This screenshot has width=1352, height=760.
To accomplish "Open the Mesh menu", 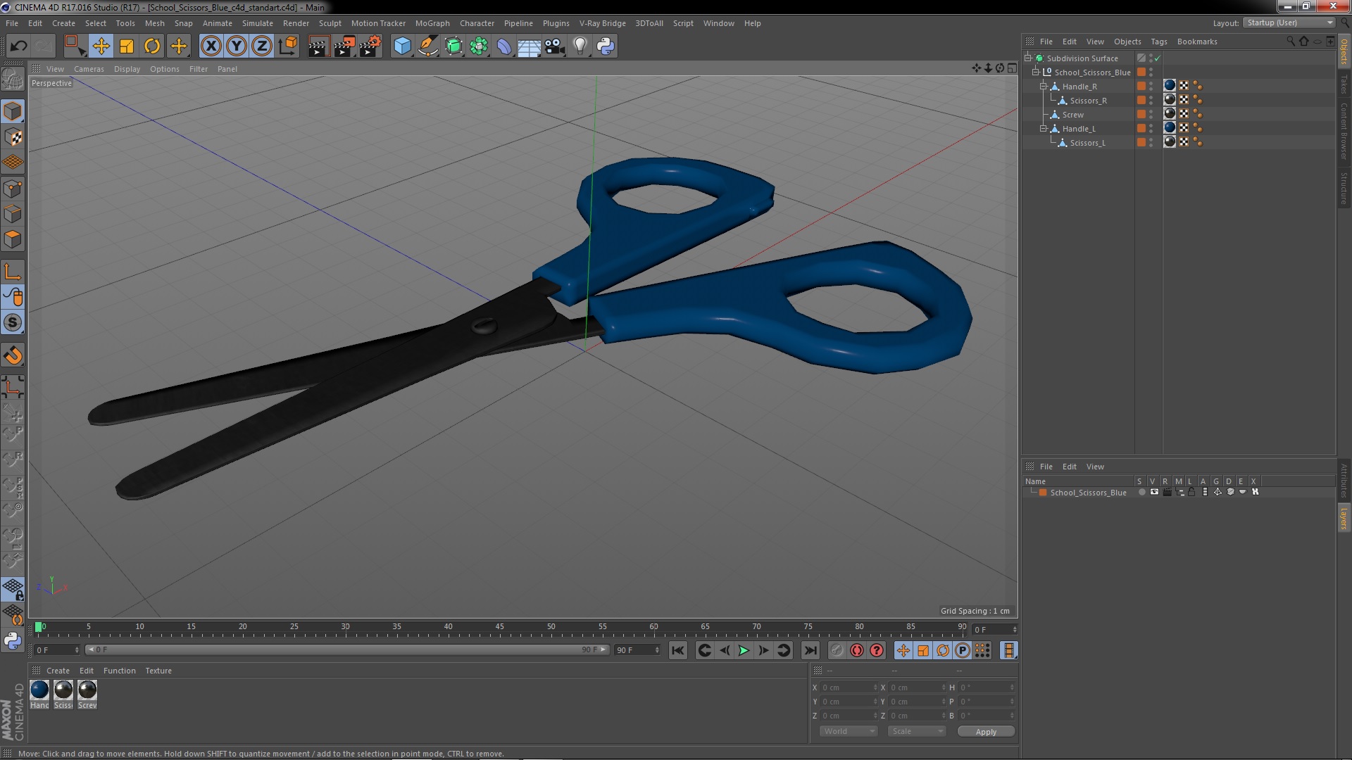I will tap(154, 23).
